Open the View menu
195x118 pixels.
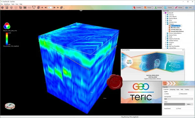(x=17, y=4)
